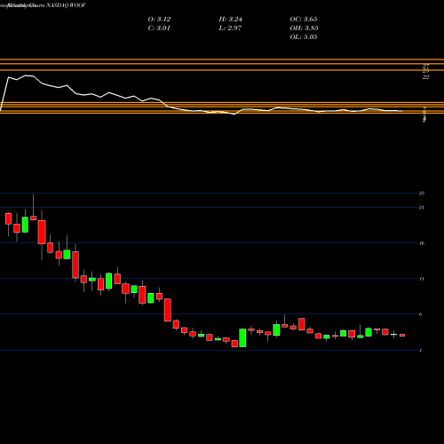
Task: Click the NASDAQ WOOF chart title
Action: (x=66, y=5)
